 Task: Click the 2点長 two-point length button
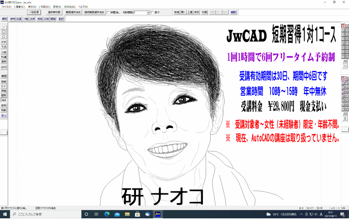coord(46,19)
